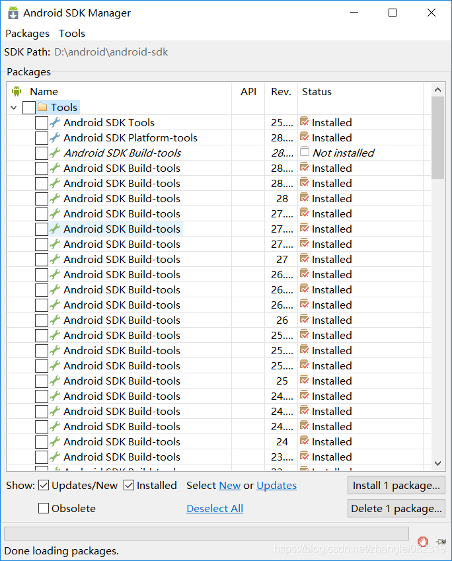Tick the Tools folder checkbox
Image resolution: width=452 pixels, height=561 pixels.
click(29, 107)
